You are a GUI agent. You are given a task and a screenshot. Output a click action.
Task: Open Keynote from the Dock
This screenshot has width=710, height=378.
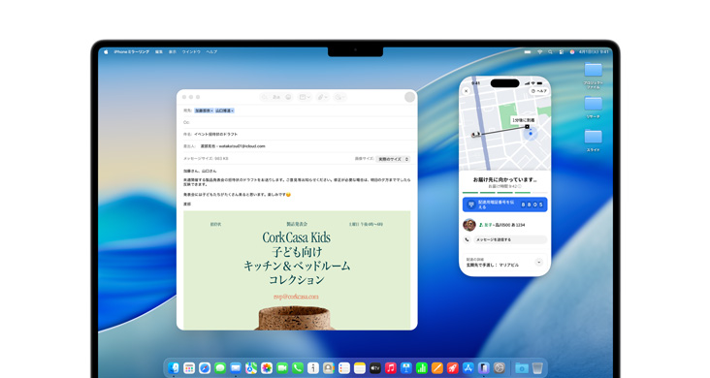click(x=406, y=368)
